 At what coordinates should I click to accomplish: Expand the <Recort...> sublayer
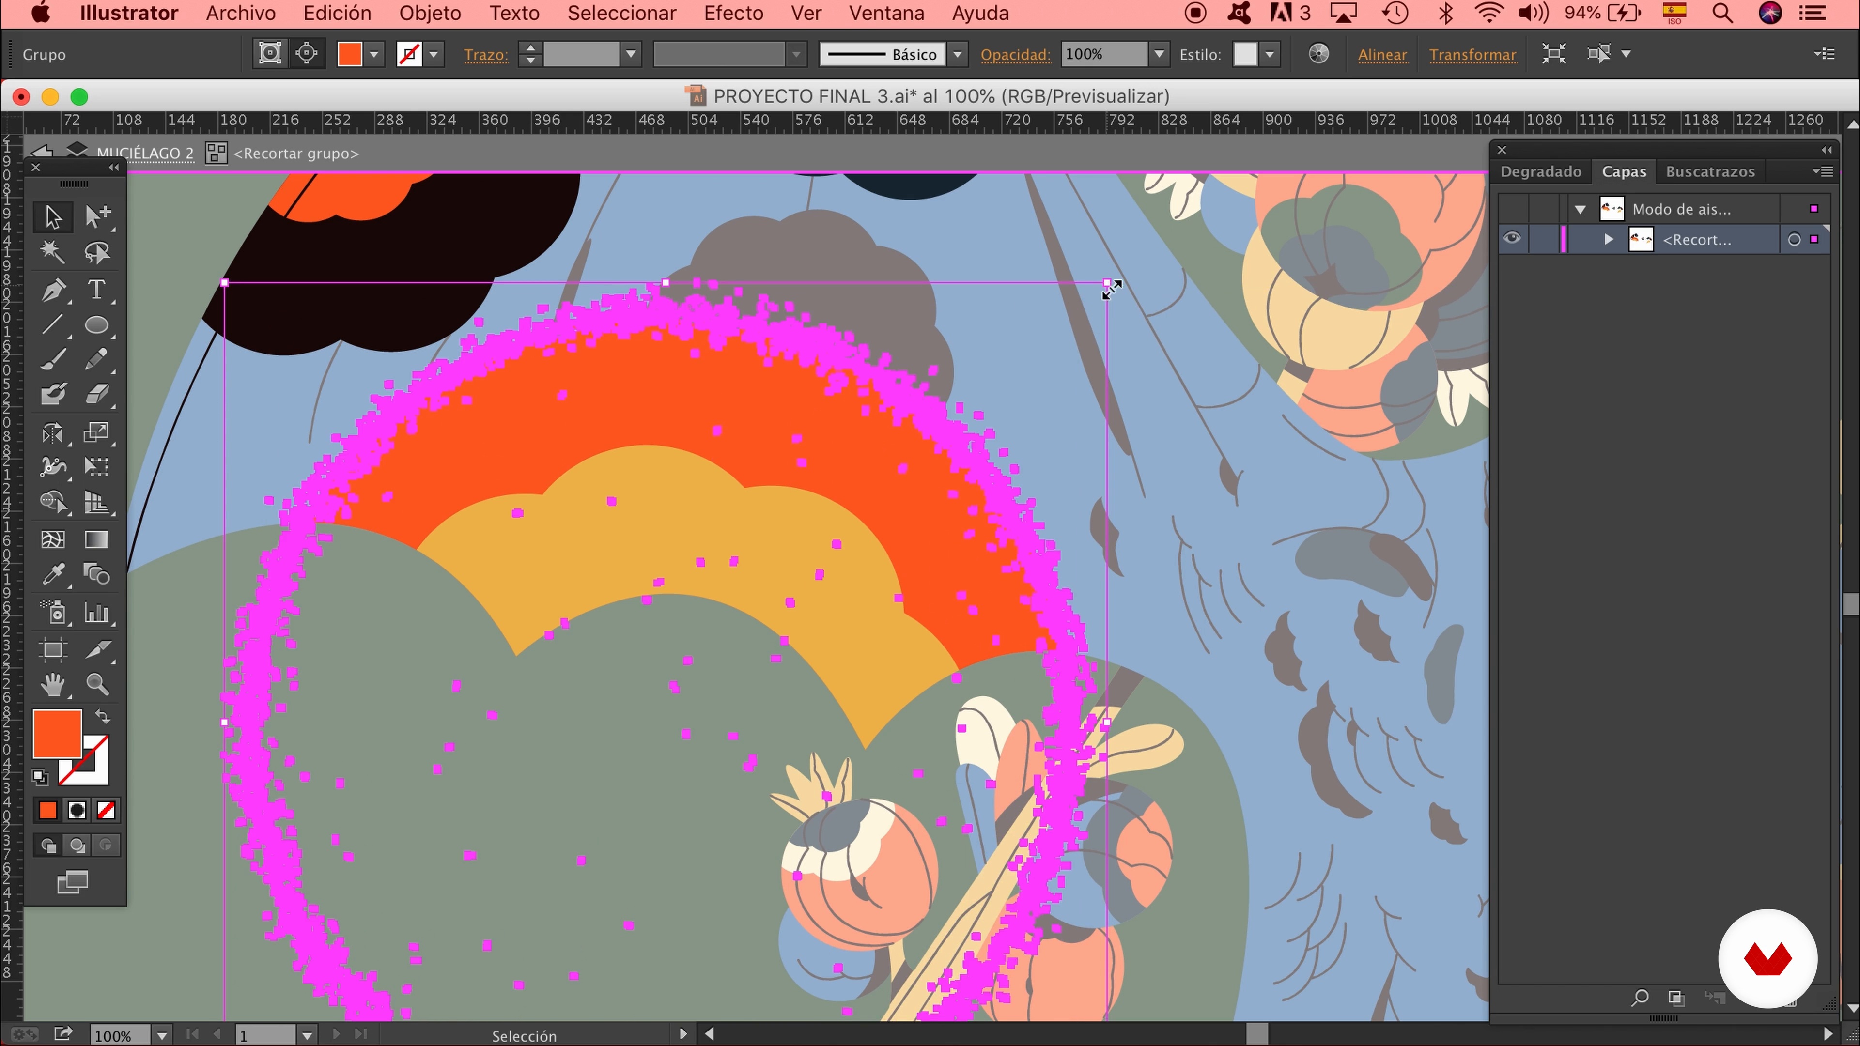click(1609, 240)
